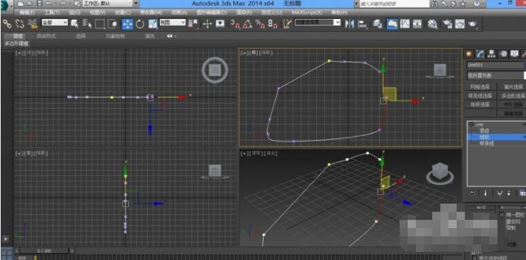Select 顶点 sub-object in modifier stack

point(484,130)
